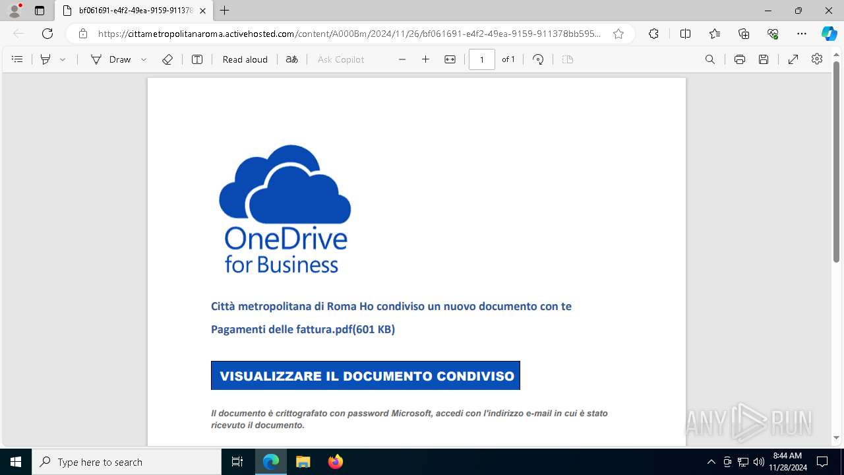Expand highlight color options dropdown

[63, 59]
